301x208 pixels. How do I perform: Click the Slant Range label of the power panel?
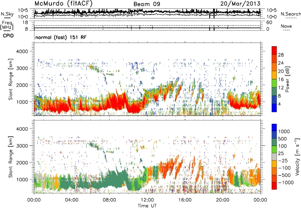11,79
